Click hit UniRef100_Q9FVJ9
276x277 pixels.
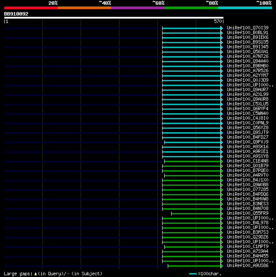(x=248, y=142)
